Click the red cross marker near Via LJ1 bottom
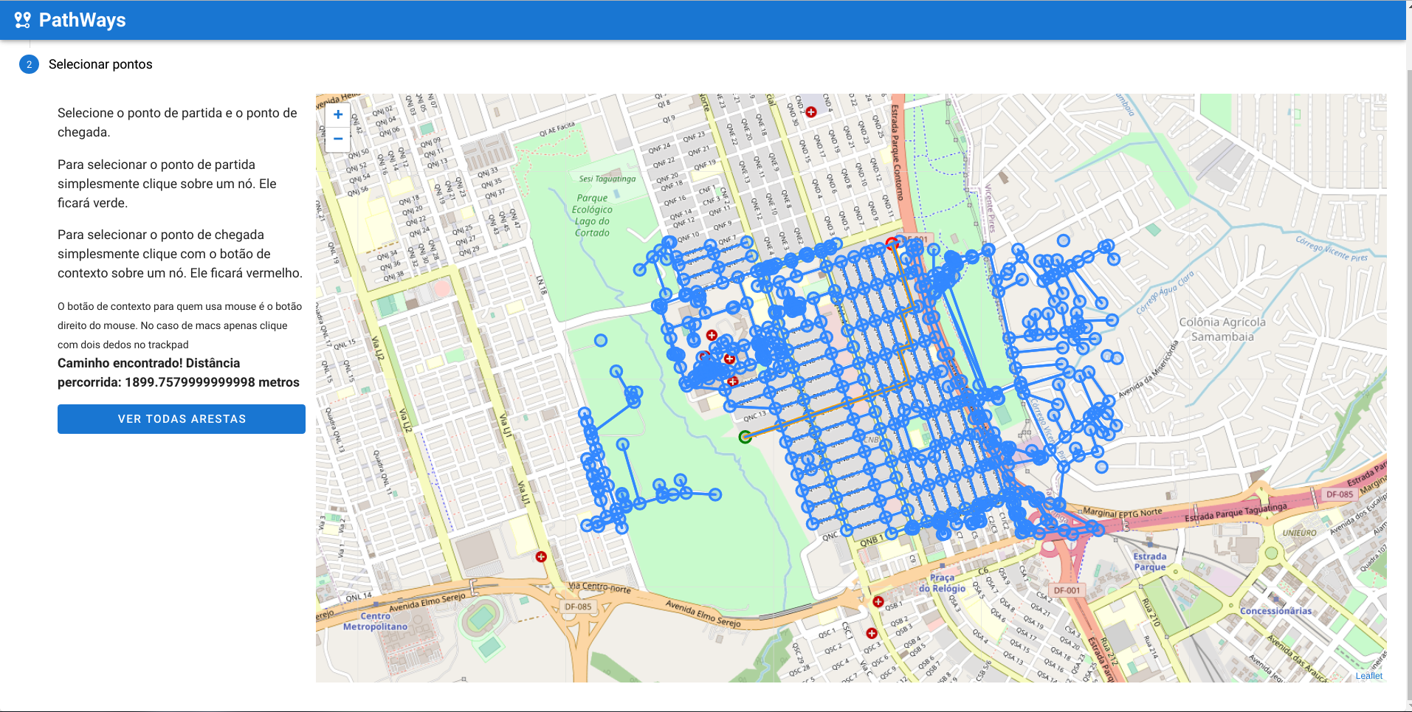The image size is (1412, 712). coord(541,557)
